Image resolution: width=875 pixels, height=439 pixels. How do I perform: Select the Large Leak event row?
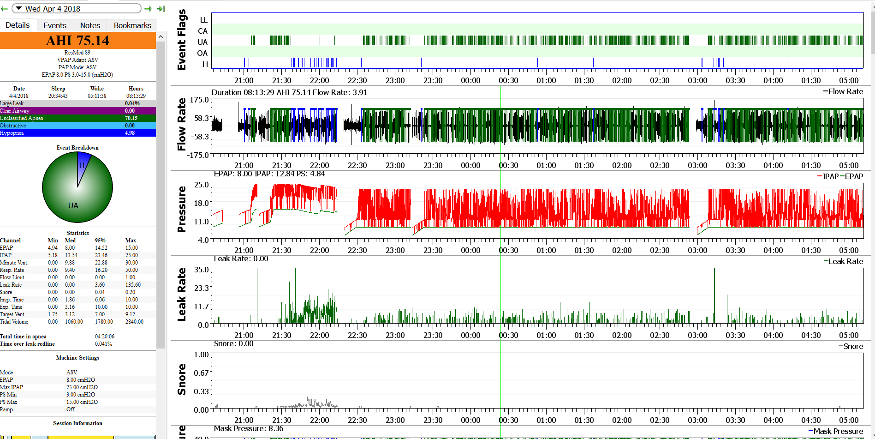pos(78,103)
